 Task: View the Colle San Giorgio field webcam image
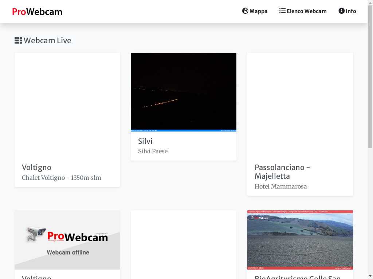[x=300, y=240]
